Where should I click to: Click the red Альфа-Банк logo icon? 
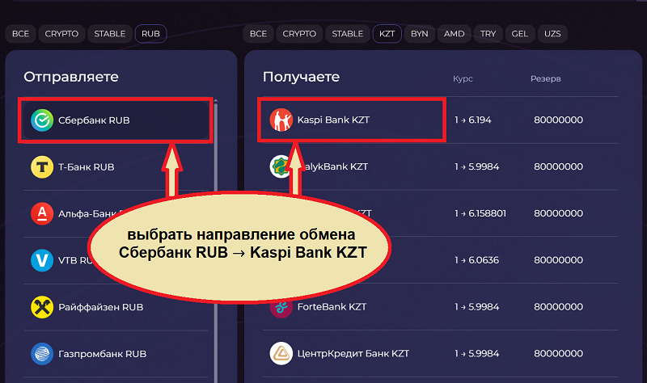tap(42, 213)
